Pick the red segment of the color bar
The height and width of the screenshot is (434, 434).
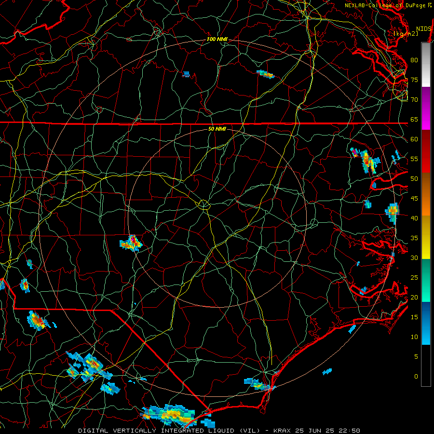pos(426,151)
